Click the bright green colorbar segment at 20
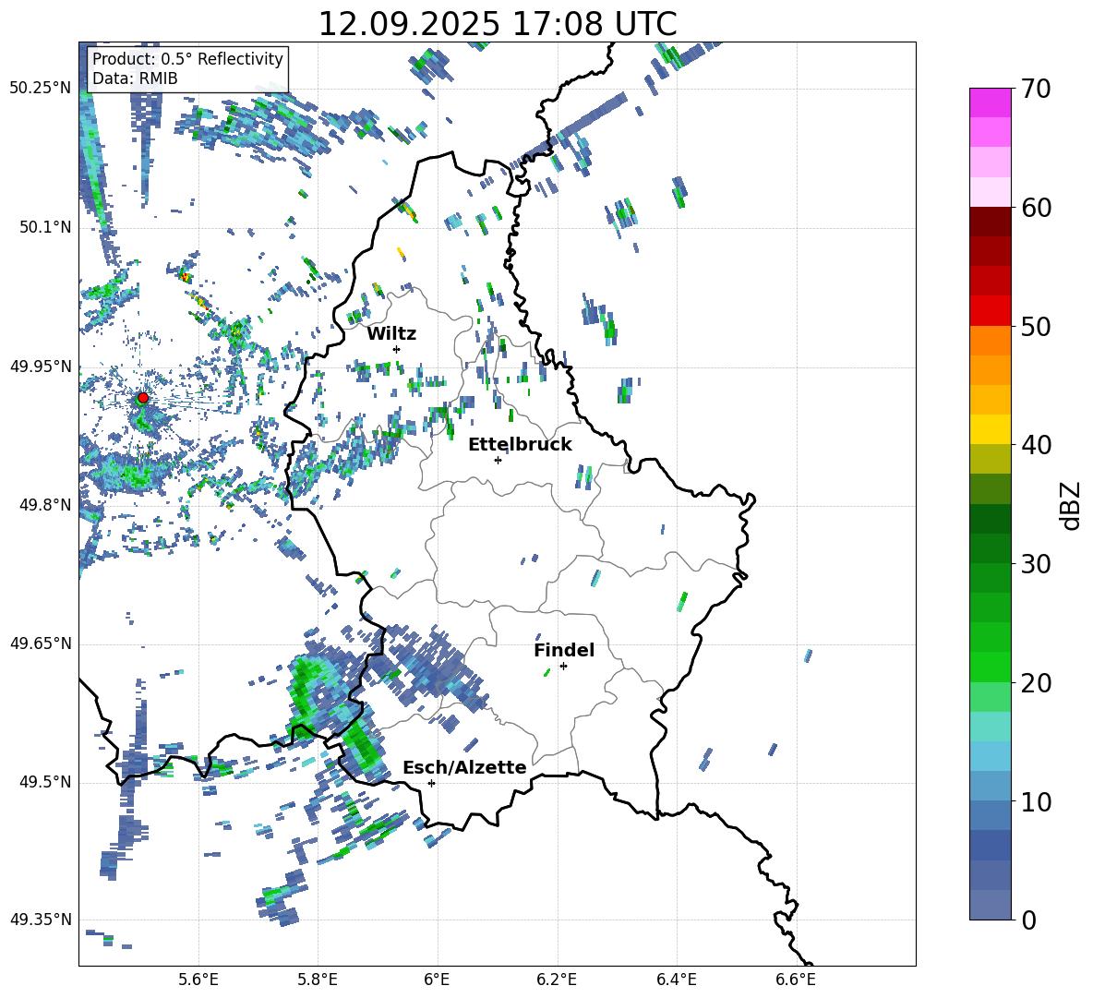This screenshot has height=998, width=1093. pyautogui.click(x=990, y=667)
